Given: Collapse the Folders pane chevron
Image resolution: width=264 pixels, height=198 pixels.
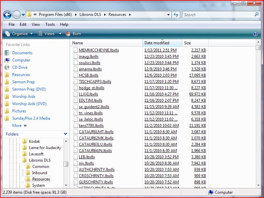Looking at the screenshot, I should point(65,134).
